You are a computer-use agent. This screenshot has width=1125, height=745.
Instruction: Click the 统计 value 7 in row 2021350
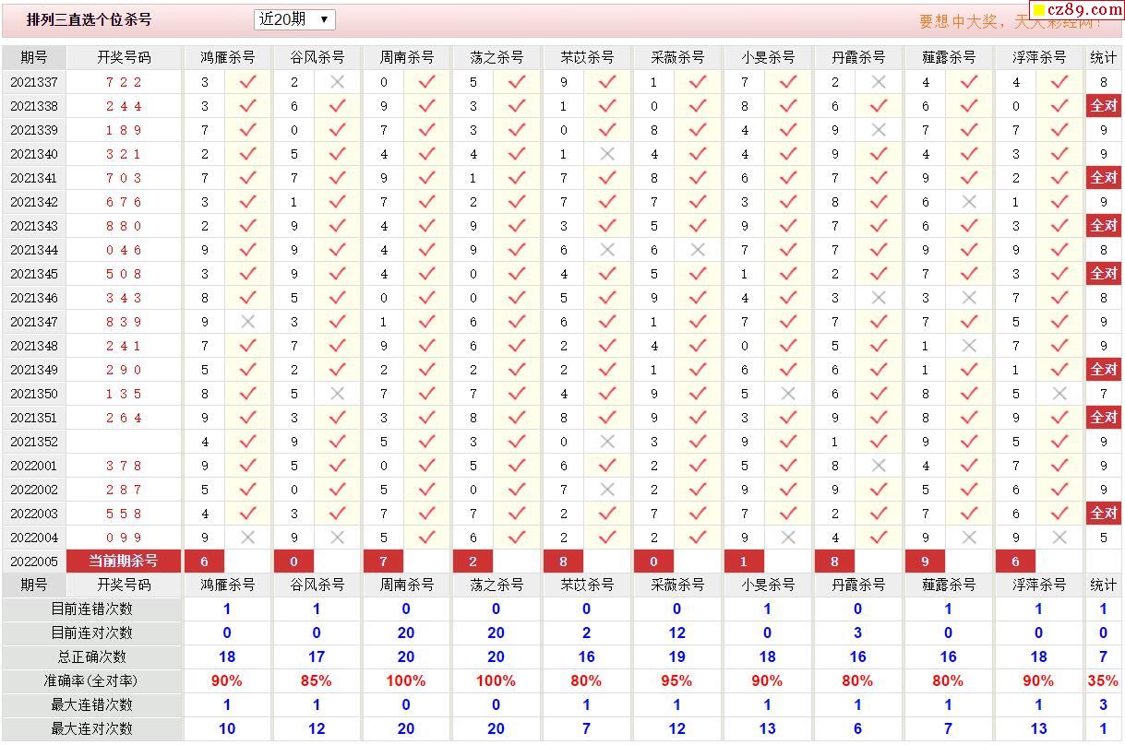click(1103, 394)
